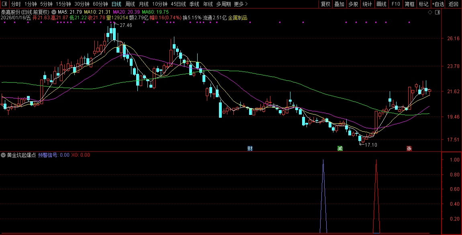Click the 金属制品 sector link
The height and width of the screenshot is (235, 462).
click(237, 18)
